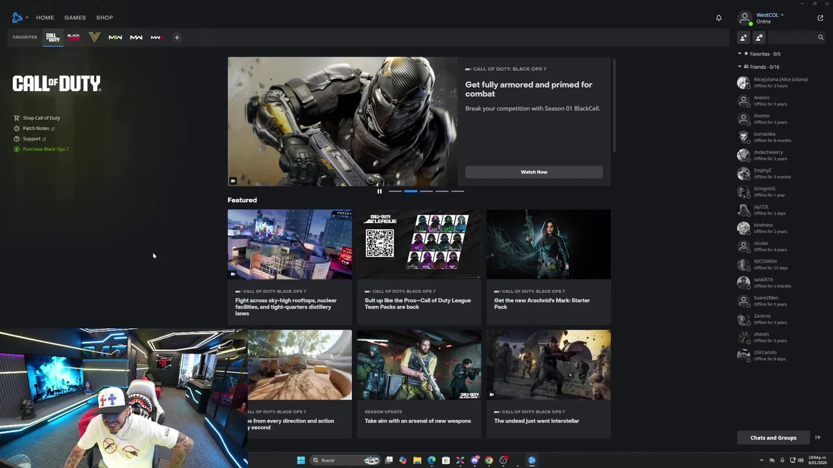Click the taskbar Buscar search box
Screen dimensions: 833x468
(x=345, y=460)
